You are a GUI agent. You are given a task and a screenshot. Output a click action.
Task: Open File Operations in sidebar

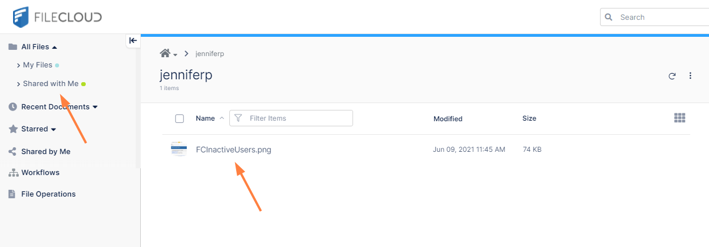click(x=48, y=194)
